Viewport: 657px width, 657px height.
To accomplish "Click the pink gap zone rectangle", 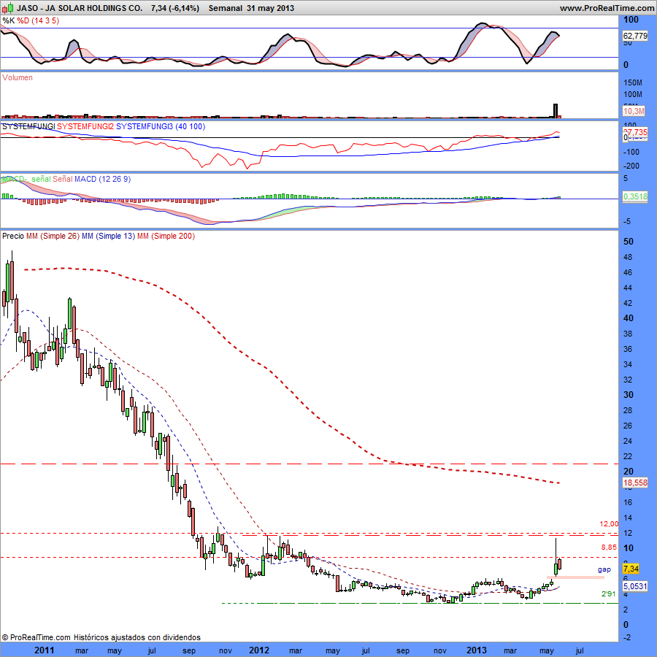I will (575, 577).
